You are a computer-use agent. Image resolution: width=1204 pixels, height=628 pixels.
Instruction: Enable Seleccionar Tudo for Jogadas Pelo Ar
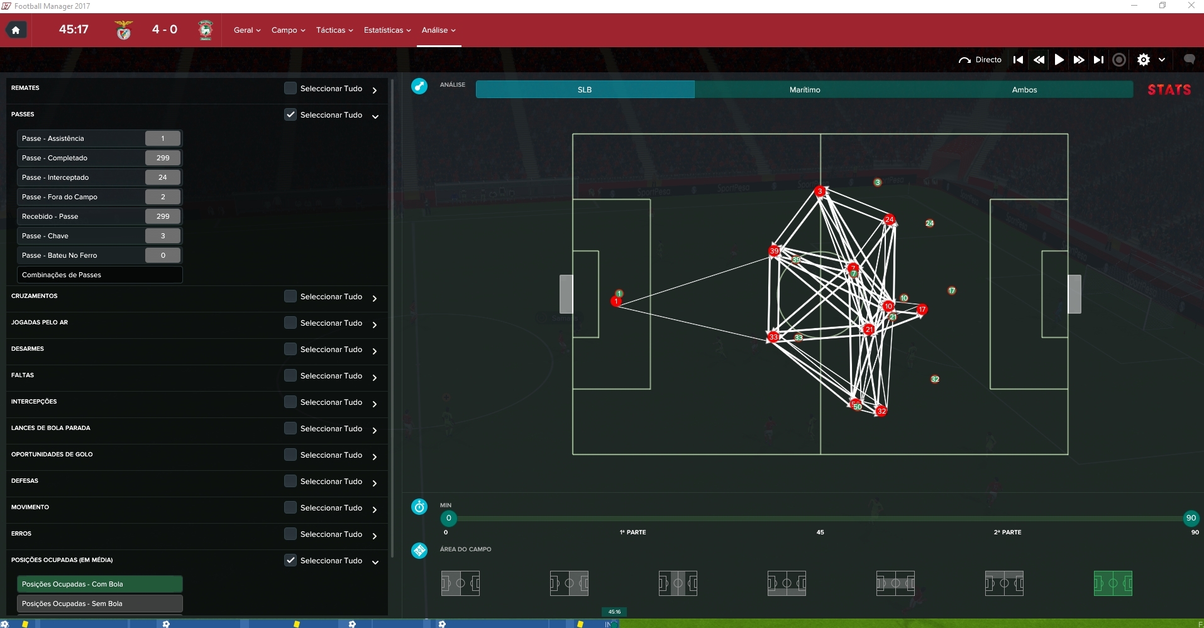coord(290,323)
